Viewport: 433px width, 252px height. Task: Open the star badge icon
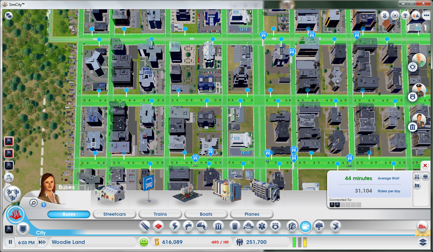395,15
